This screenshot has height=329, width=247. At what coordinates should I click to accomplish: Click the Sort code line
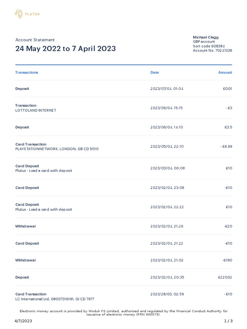click(x=209, y=46)
